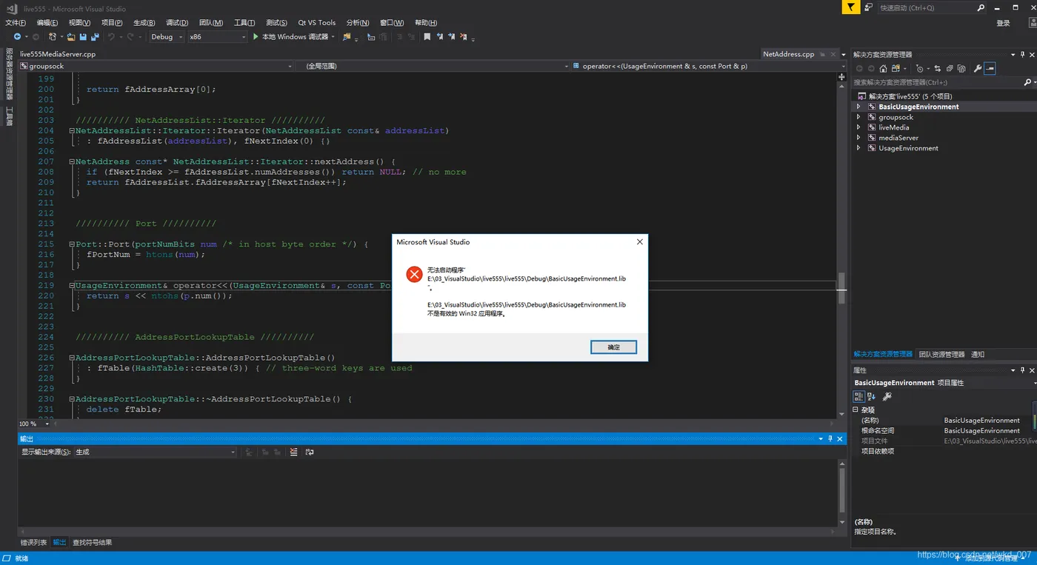Click the yellow notifications flag icon

point(851,7)
